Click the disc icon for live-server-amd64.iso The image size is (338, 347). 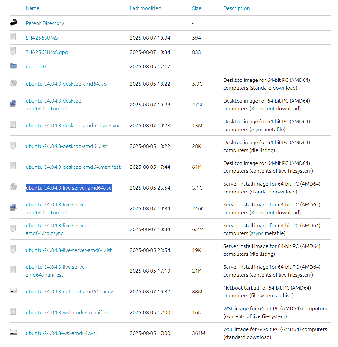13,187
